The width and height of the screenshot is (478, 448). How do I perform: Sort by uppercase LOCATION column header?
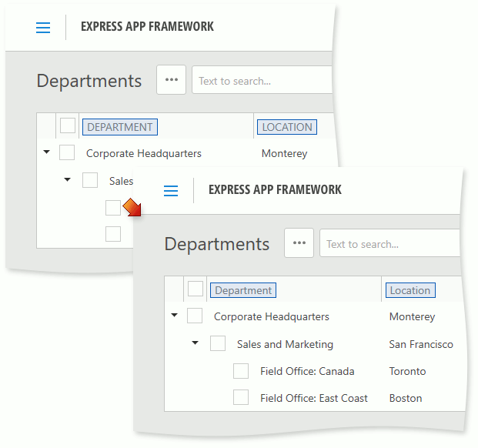(x=287, y=127)
